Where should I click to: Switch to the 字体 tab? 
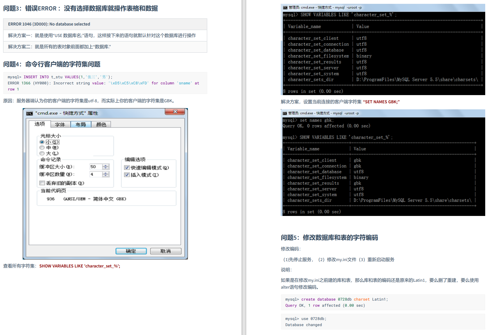60,124
